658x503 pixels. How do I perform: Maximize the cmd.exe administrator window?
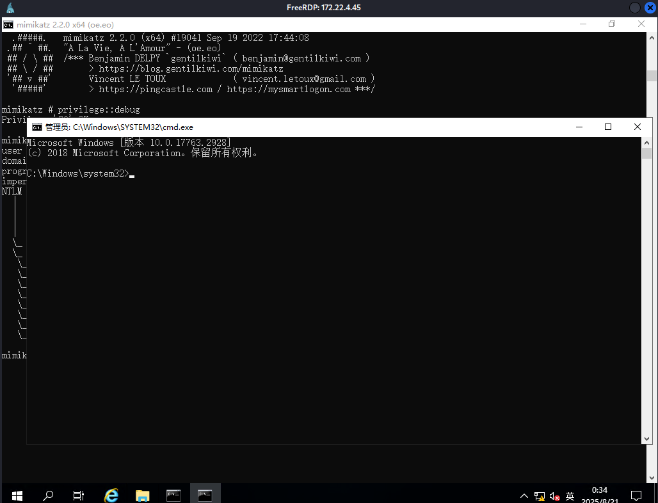(x=607, y=127)
